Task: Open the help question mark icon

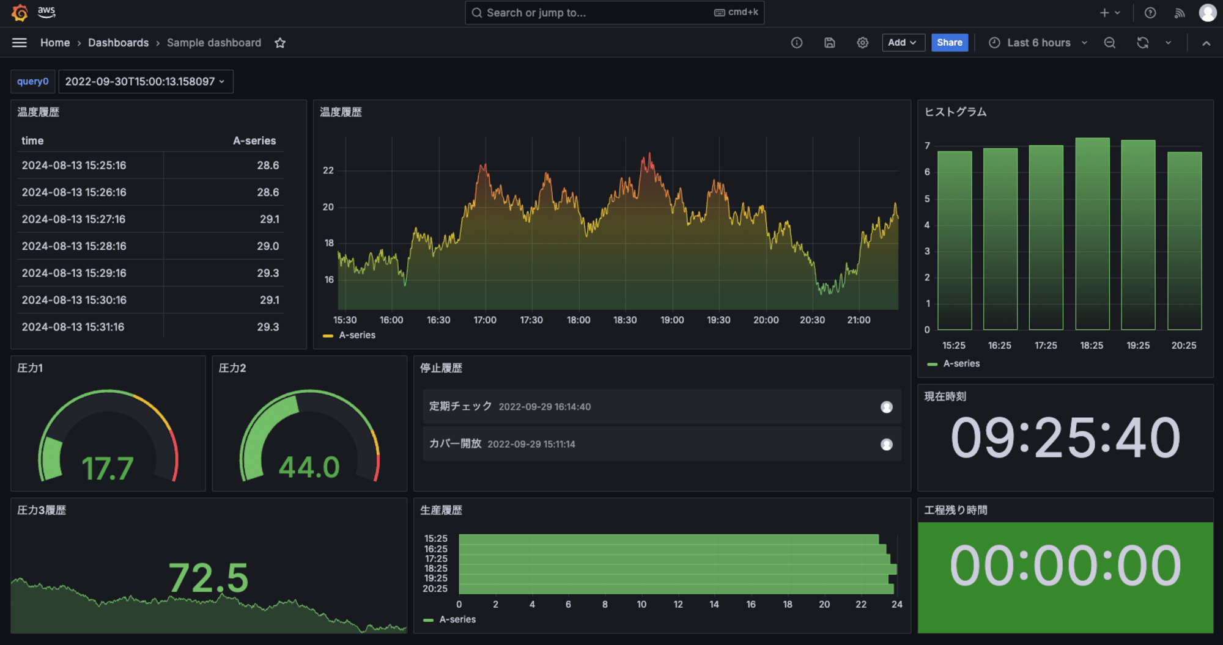Action: [1150, 13]
